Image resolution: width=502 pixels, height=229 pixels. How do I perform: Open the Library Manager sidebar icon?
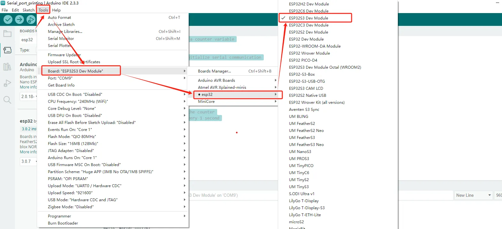click(x=7, y=66)
